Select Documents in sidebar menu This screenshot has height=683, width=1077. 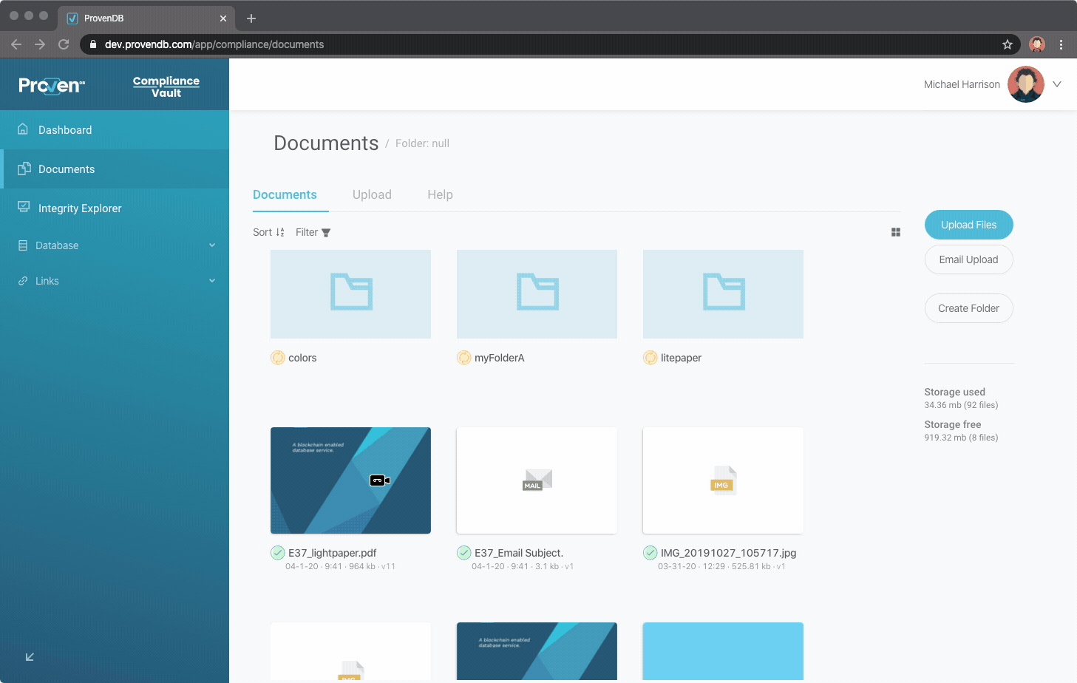click(115, 169)
